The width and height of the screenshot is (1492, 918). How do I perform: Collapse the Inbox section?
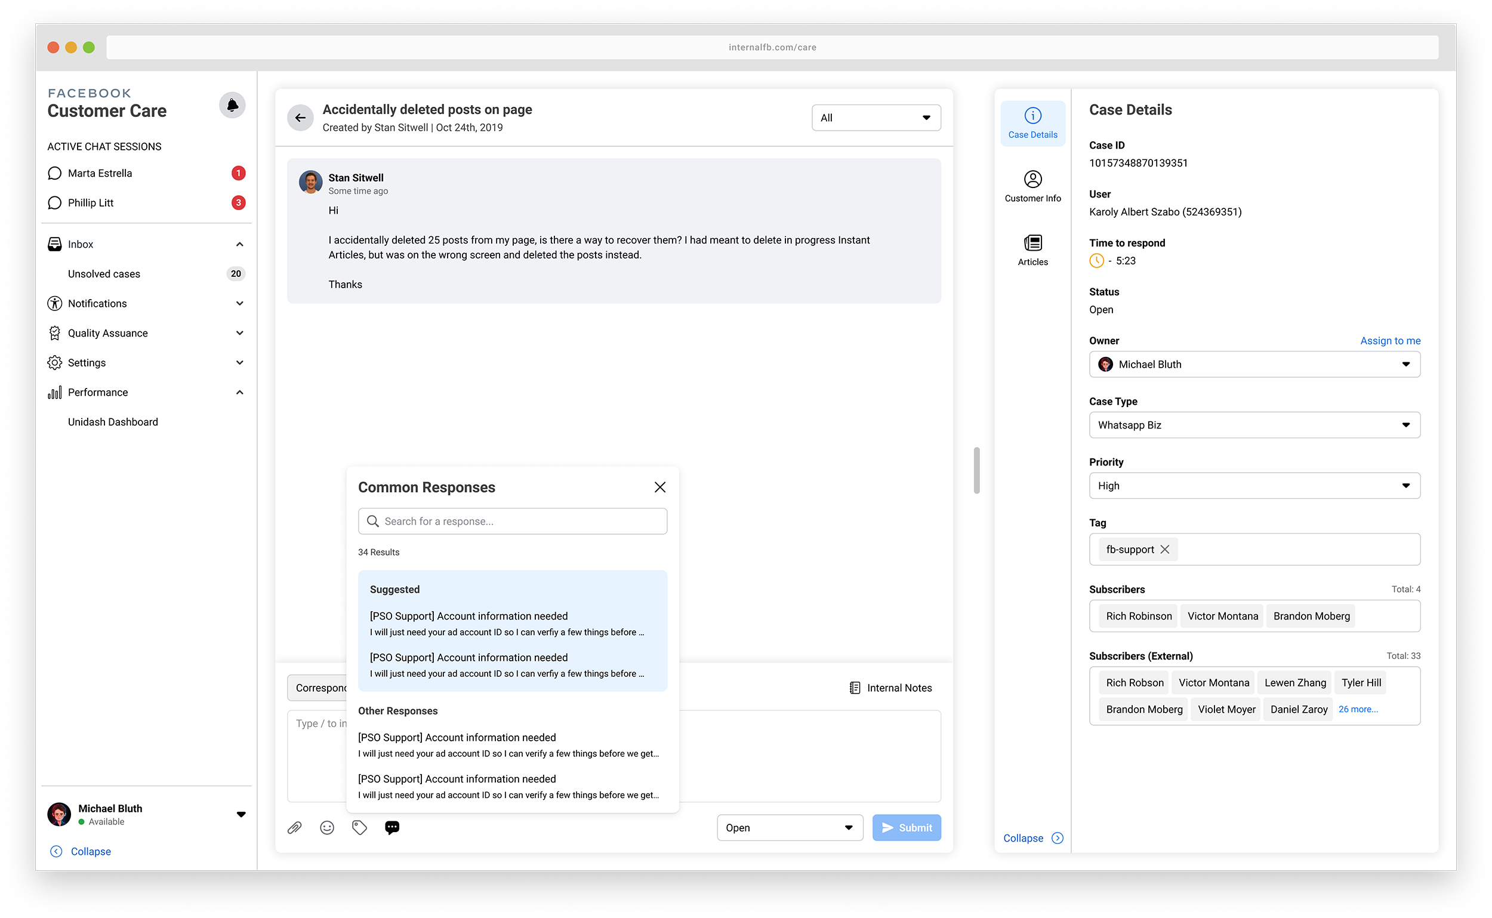240,244
